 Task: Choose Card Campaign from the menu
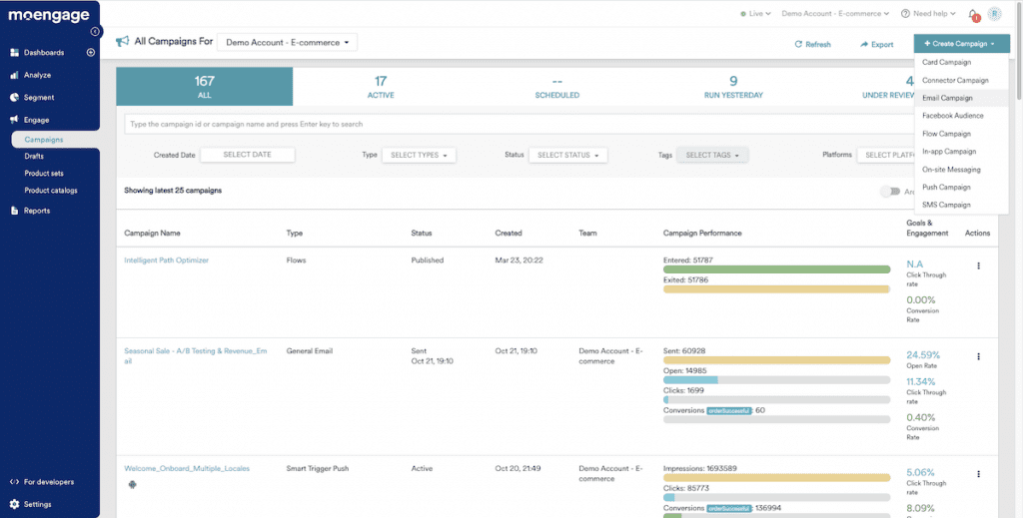[x=962, y=63]
